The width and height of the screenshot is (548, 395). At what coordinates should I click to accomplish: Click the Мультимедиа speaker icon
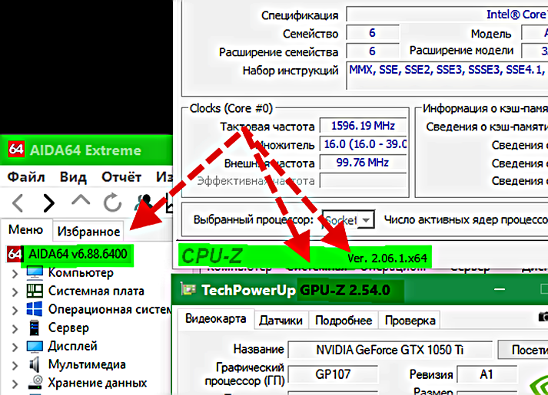pyautogui.click(x=35, y=364)
